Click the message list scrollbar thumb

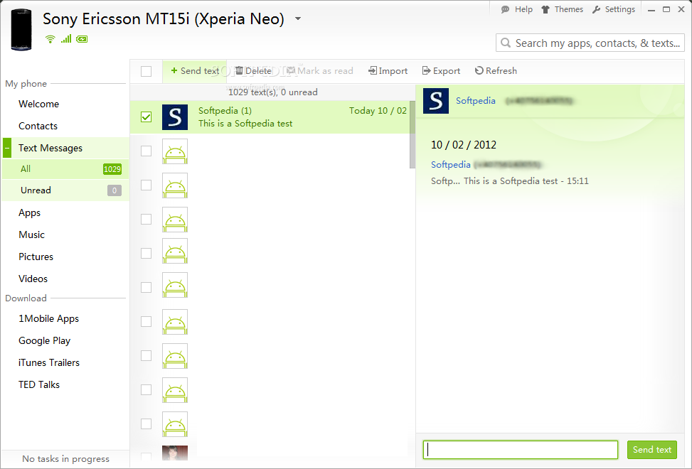pos(412,134)
